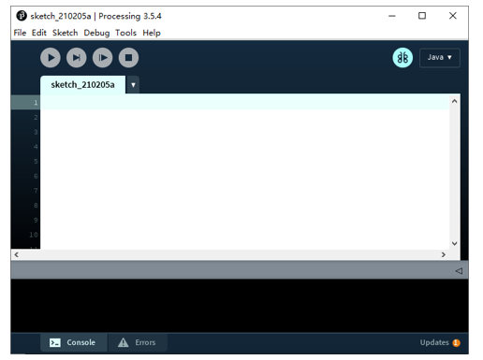The width and height of the screenshot is (483, 360).
Task: Minimize the Processing window
Action: (x=392, y=16)
